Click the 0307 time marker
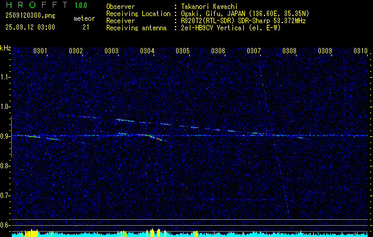This screenshot has height=237, width=373. click(254, 50)
